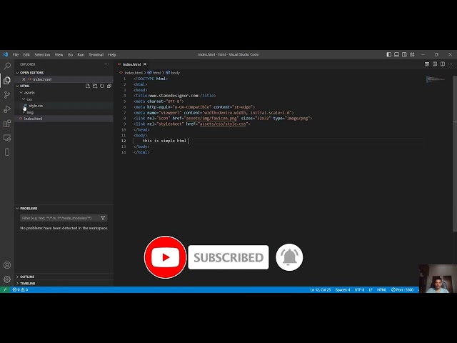Click the New File icon in HTML folder header

87,86
